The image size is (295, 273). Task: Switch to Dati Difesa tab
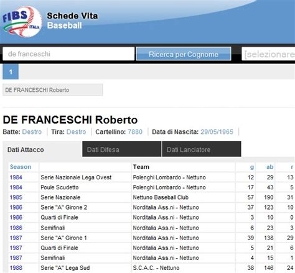121,150
